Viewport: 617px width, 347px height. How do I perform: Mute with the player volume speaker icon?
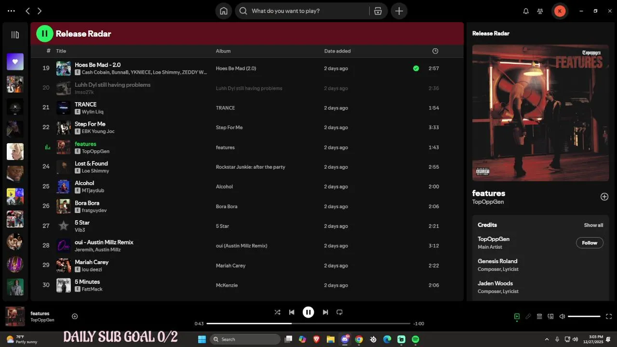[562, 317]
